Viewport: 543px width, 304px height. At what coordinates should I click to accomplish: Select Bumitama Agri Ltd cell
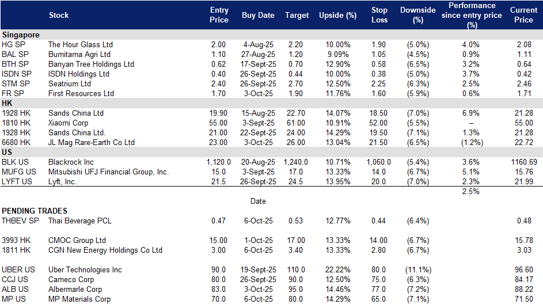pyautogui.click(x=79, y=54)
